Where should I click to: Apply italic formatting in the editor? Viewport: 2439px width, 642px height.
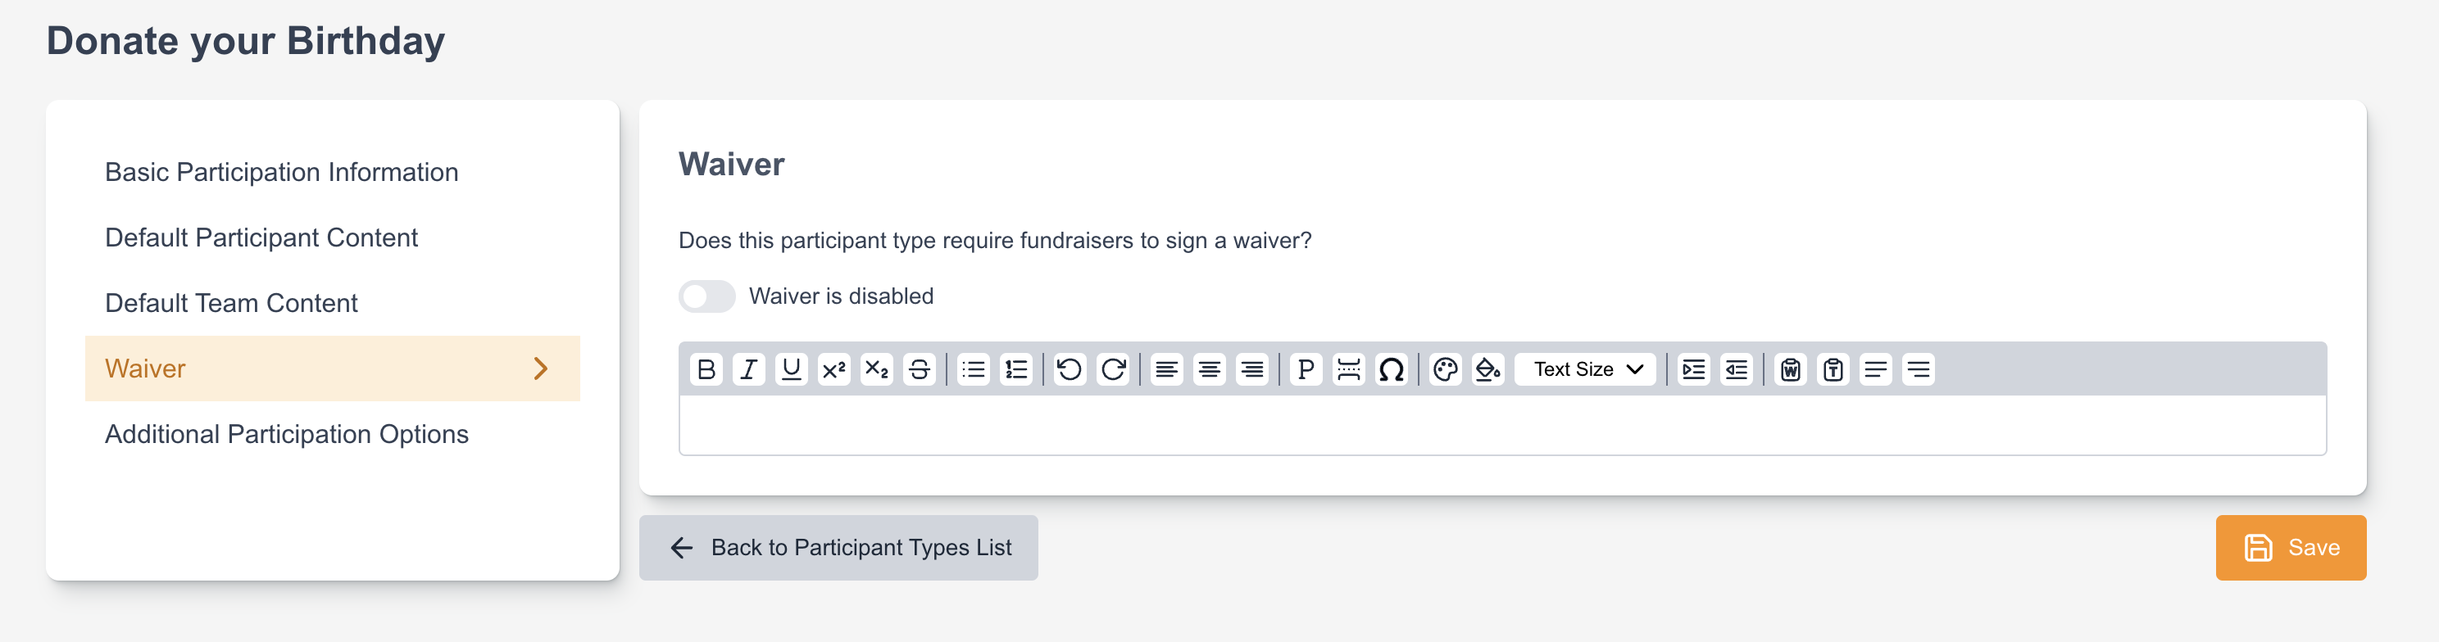pos(748,369)
